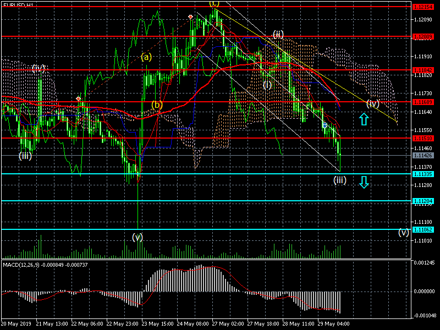Select the white (i) wave label
This screenshot has height=330, width=440.
coord(267,85)
